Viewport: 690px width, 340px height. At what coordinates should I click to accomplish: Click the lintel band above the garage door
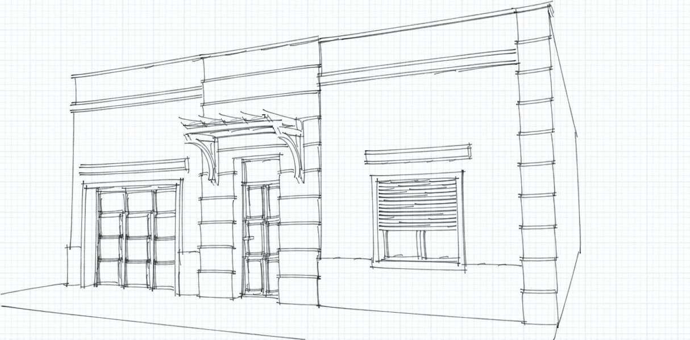[134, 166]
